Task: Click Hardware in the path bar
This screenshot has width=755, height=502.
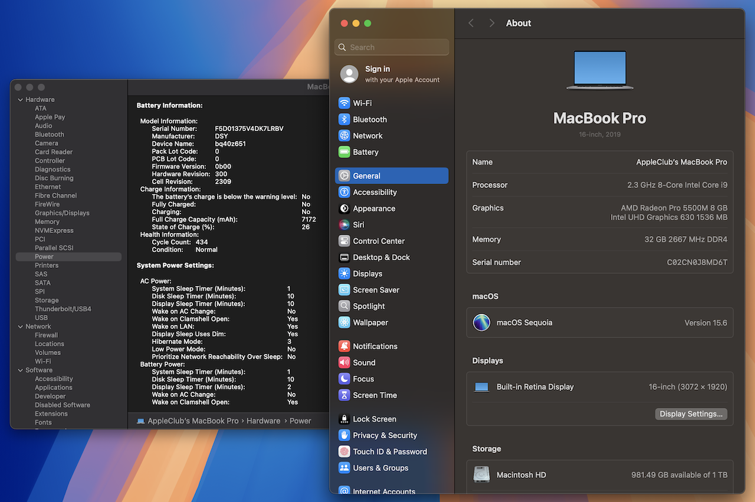Action: pos(264,421)
